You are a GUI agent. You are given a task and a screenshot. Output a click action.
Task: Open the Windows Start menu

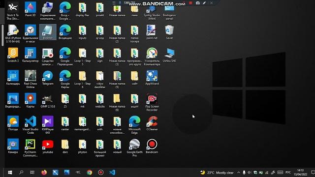[x=10, y=173]
